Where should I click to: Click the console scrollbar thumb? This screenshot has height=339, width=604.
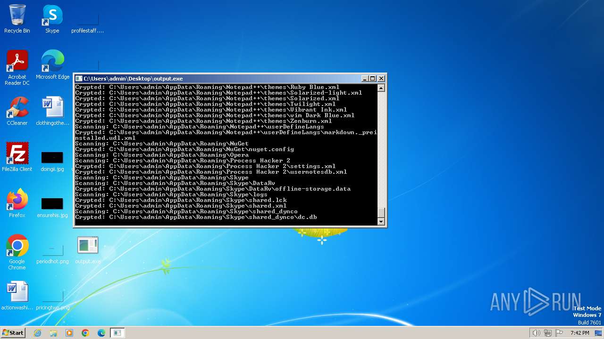coord(381,212)
